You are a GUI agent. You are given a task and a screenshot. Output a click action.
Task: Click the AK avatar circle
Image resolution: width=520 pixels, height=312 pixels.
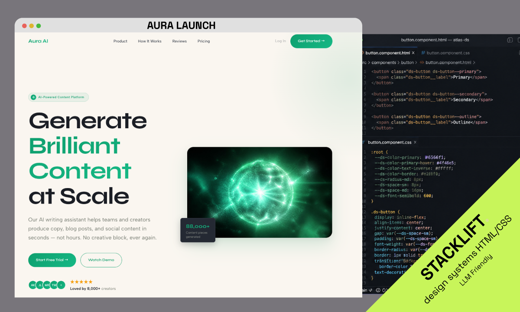32,285
